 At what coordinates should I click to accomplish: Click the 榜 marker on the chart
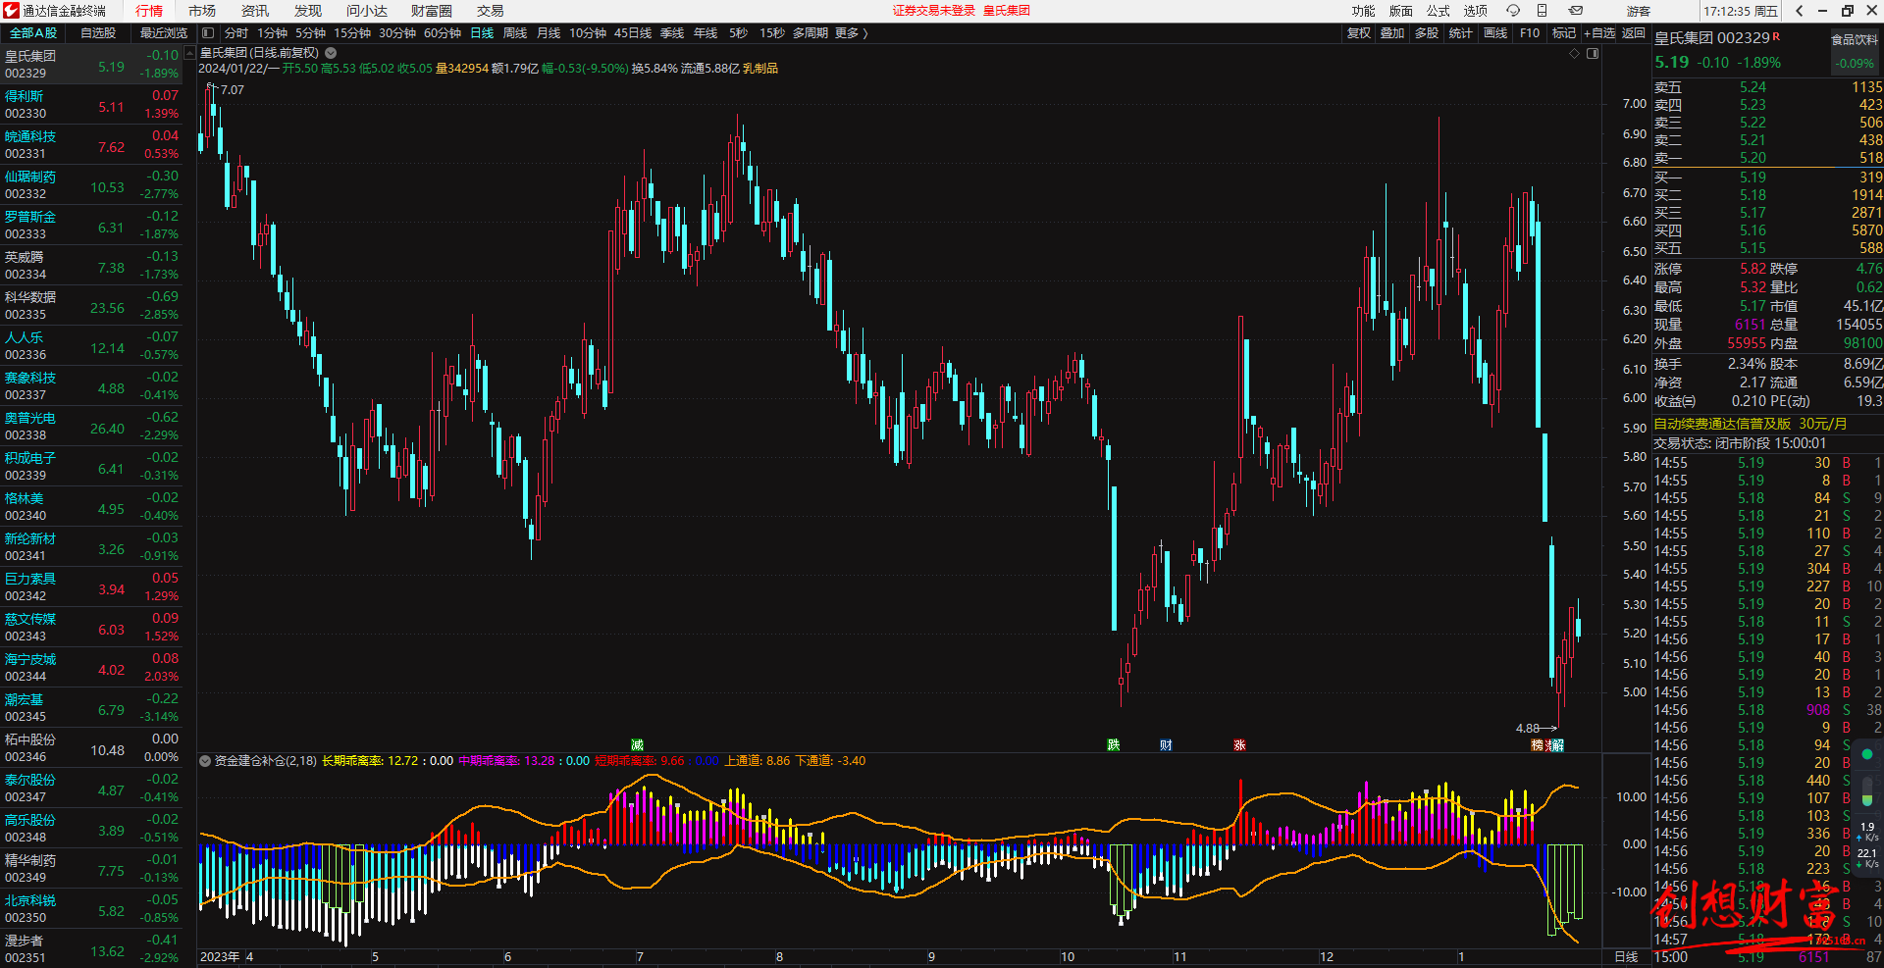(x=1537, y=745)
